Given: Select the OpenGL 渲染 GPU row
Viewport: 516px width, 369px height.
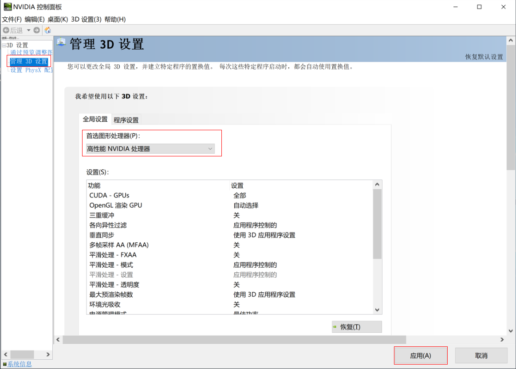Looking at the screenshot, I should (230, 206).
